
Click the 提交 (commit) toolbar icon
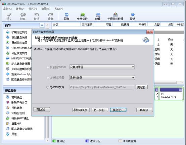click(9, 16)
